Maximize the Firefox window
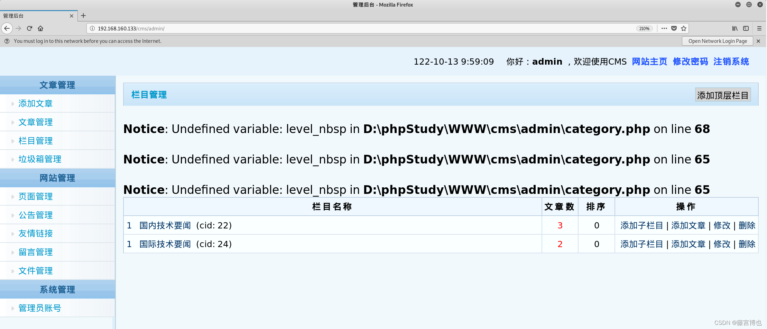The image size is (767, 329). point(749,4)
